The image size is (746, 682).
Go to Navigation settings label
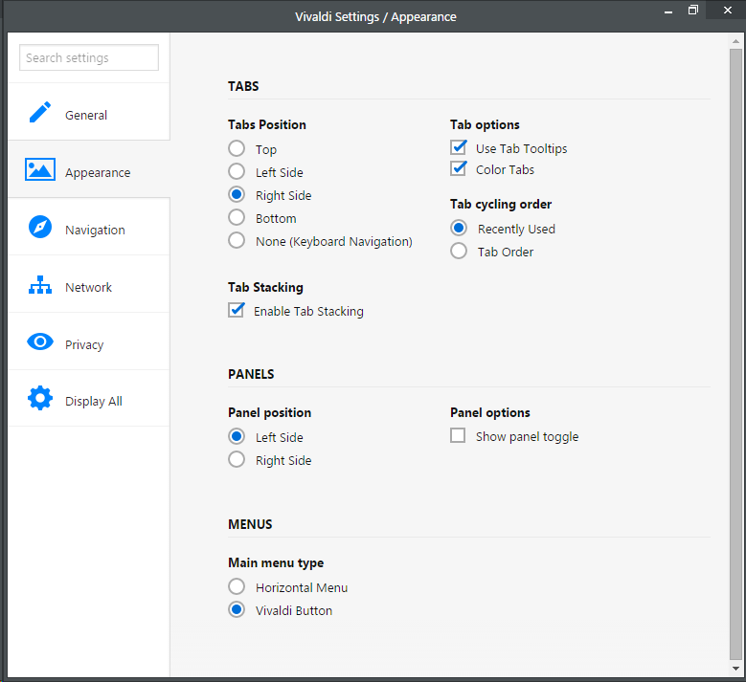pos(95,230)
